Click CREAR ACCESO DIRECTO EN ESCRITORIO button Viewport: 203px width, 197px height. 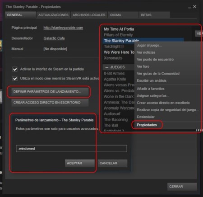[50, 103]
